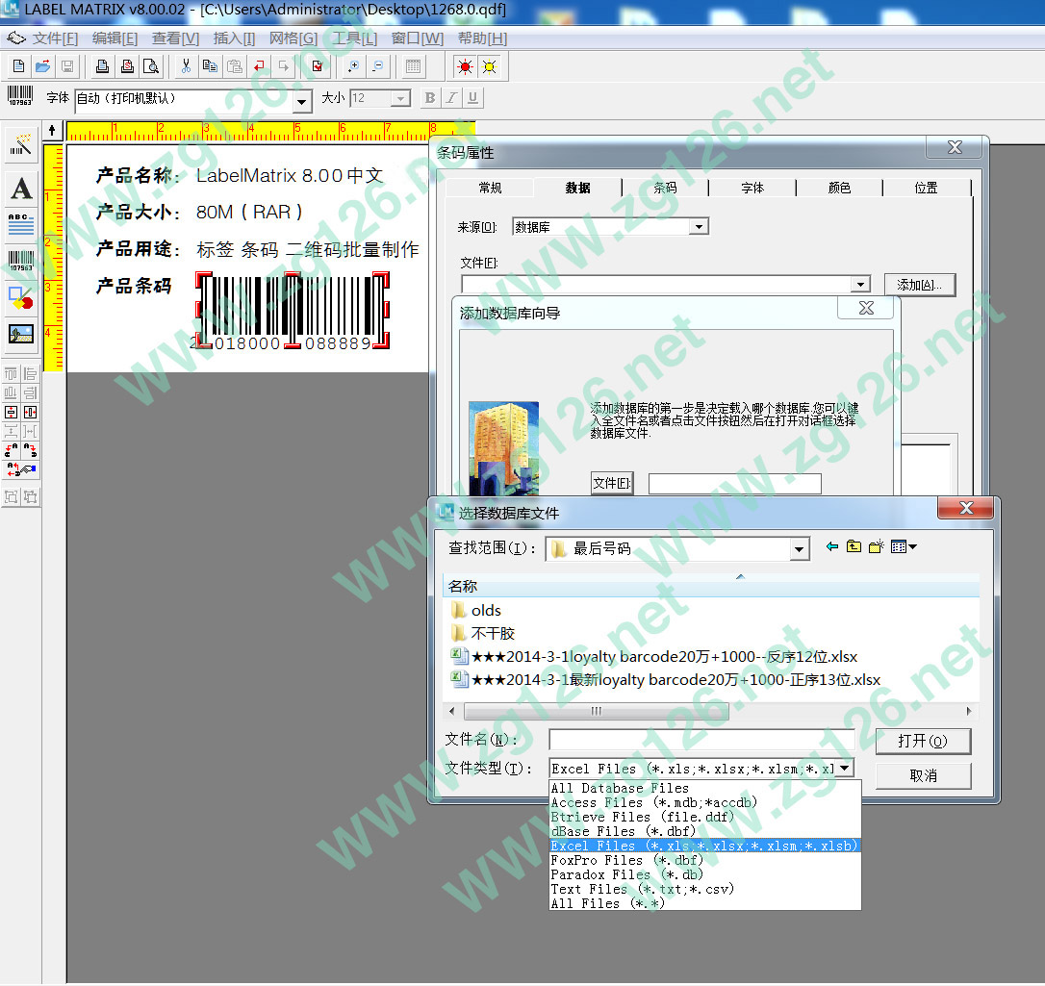Click the rotate left A icon
Screen dimensions: 1045x986
[11, 450]
